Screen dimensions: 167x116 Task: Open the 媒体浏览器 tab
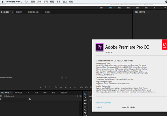click(18, 93)
